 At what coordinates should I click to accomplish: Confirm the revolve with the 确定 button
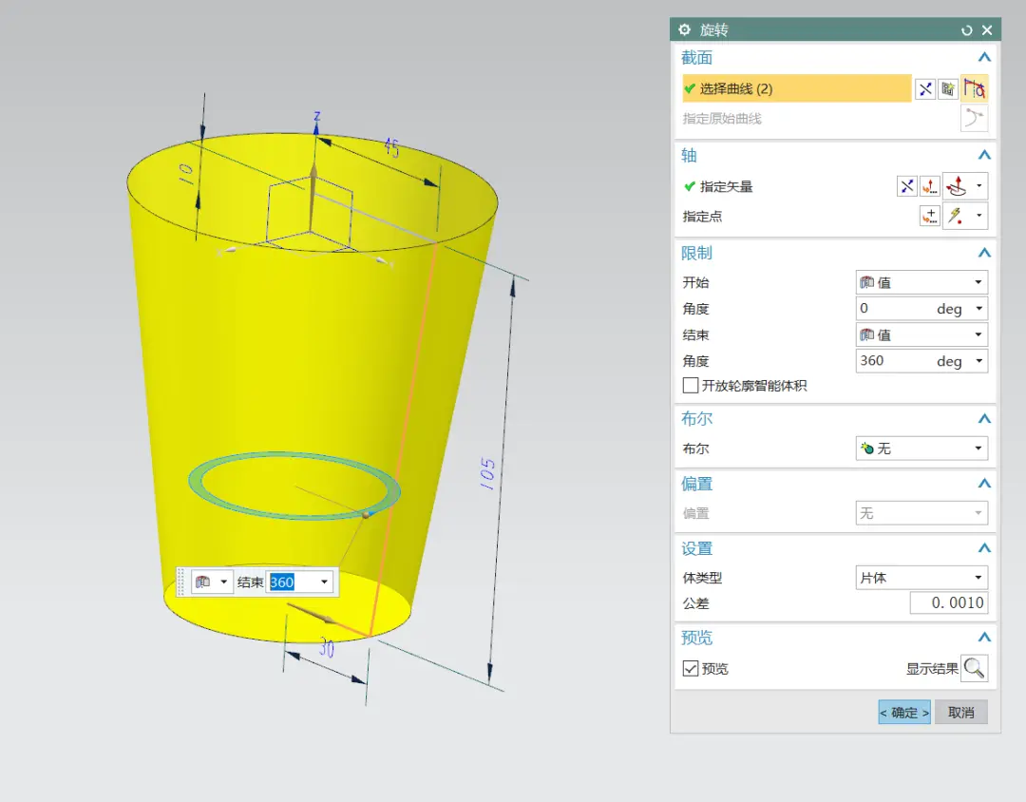[904, 713]
